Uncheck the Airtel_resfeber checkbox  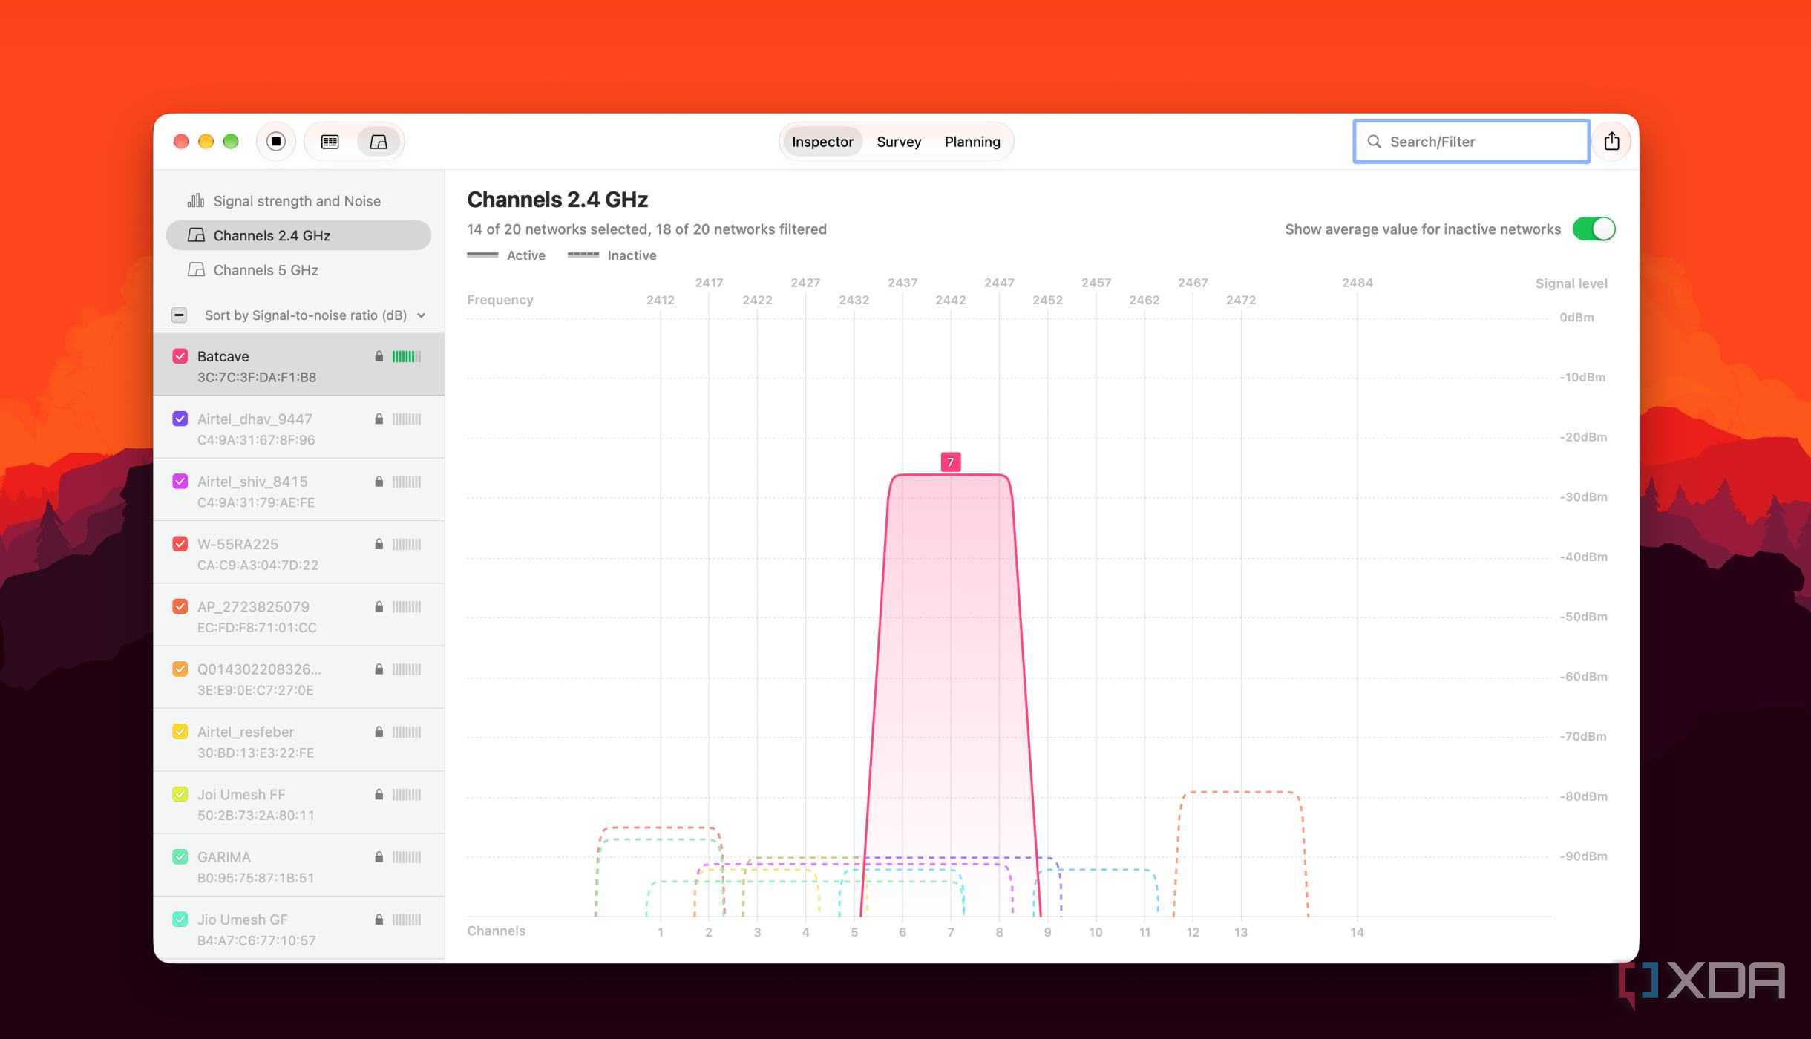(x=180, y=732)
